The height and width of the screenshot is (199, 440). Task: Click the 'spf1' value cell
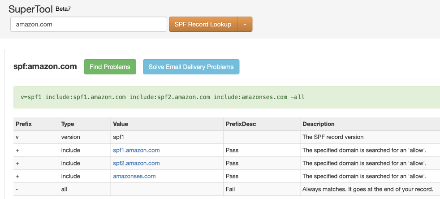coord(167,137)
